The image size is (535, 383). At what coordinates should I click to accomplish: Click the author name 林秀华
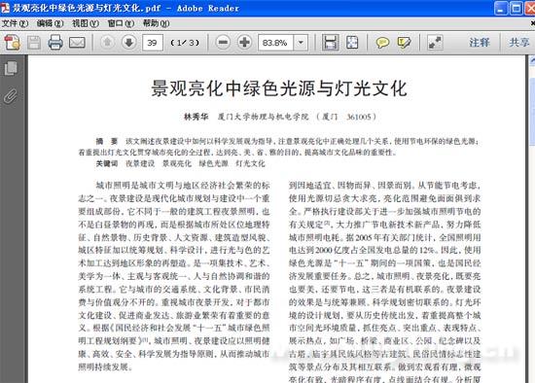click(x=196, y=117)
